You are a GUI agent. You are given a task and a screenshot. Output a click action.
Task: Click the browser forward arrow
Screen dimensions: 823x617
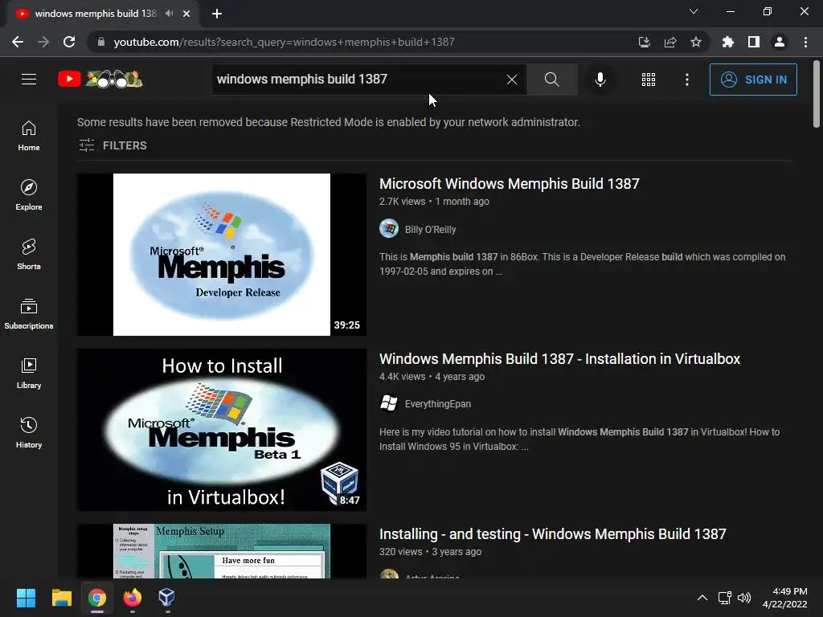click(x=43, y=42)
